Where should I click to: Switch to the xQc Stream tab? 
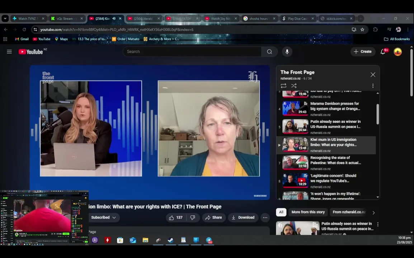click(67, 19)
